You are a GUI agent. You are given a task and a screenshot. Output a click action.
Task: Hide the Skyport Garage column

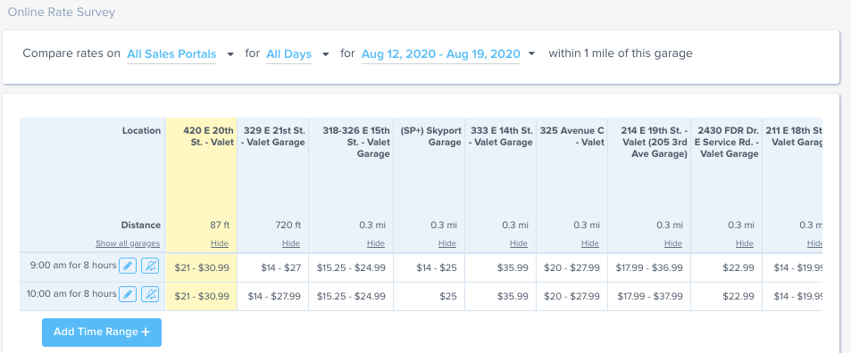coord(447,243)
